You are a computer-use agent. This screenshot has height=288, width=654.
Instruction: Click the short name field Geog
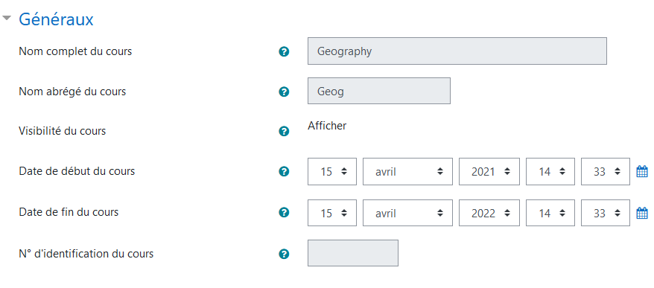[x=379, y=91]
